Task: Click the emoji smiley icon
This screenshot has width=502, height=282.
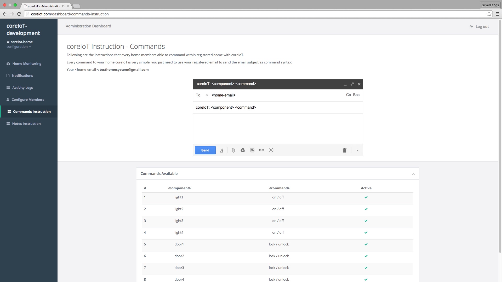Action: (271, 150)
